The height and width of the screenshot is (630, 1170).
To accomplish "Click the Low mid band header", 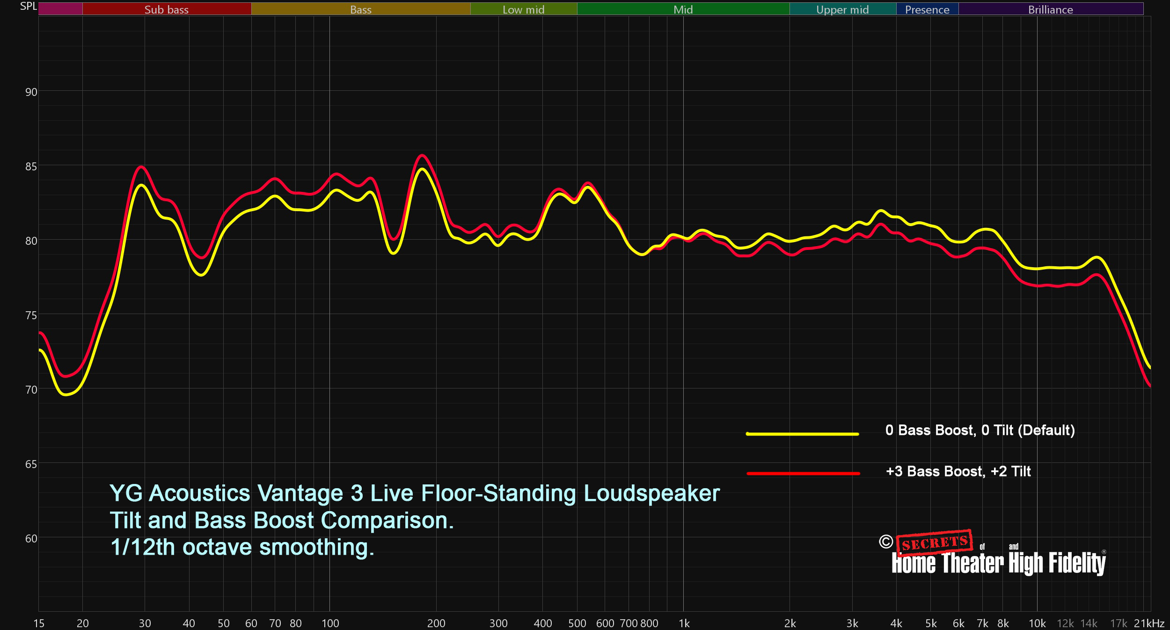I will [523, 9].
